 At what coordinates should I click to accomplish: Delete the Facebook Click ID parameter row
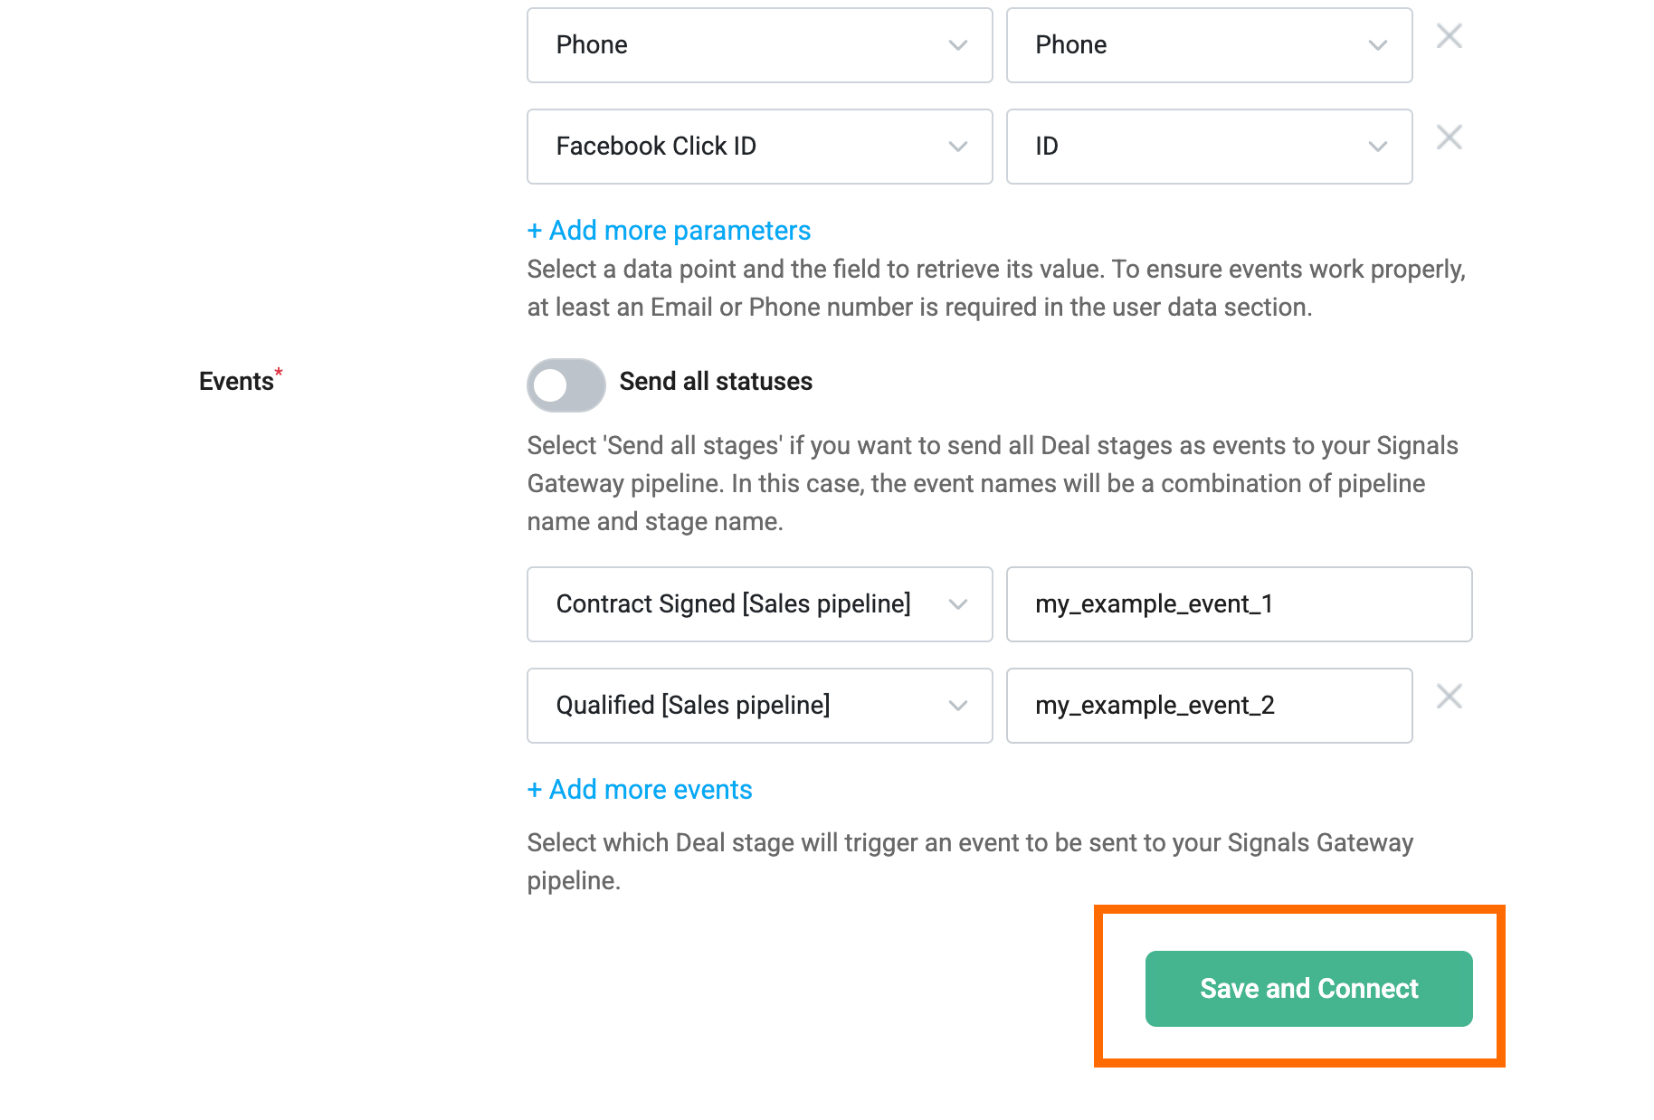point(1449,138)
